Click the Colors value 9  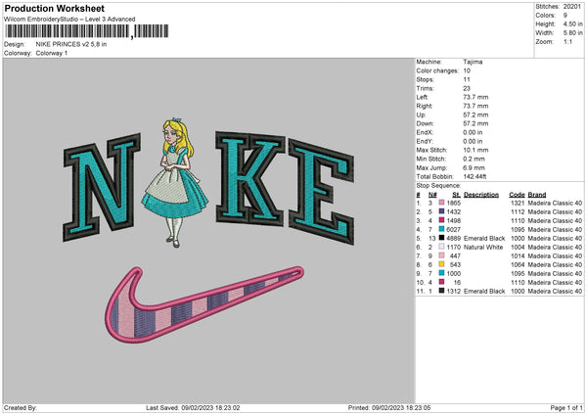coord(565,16)
